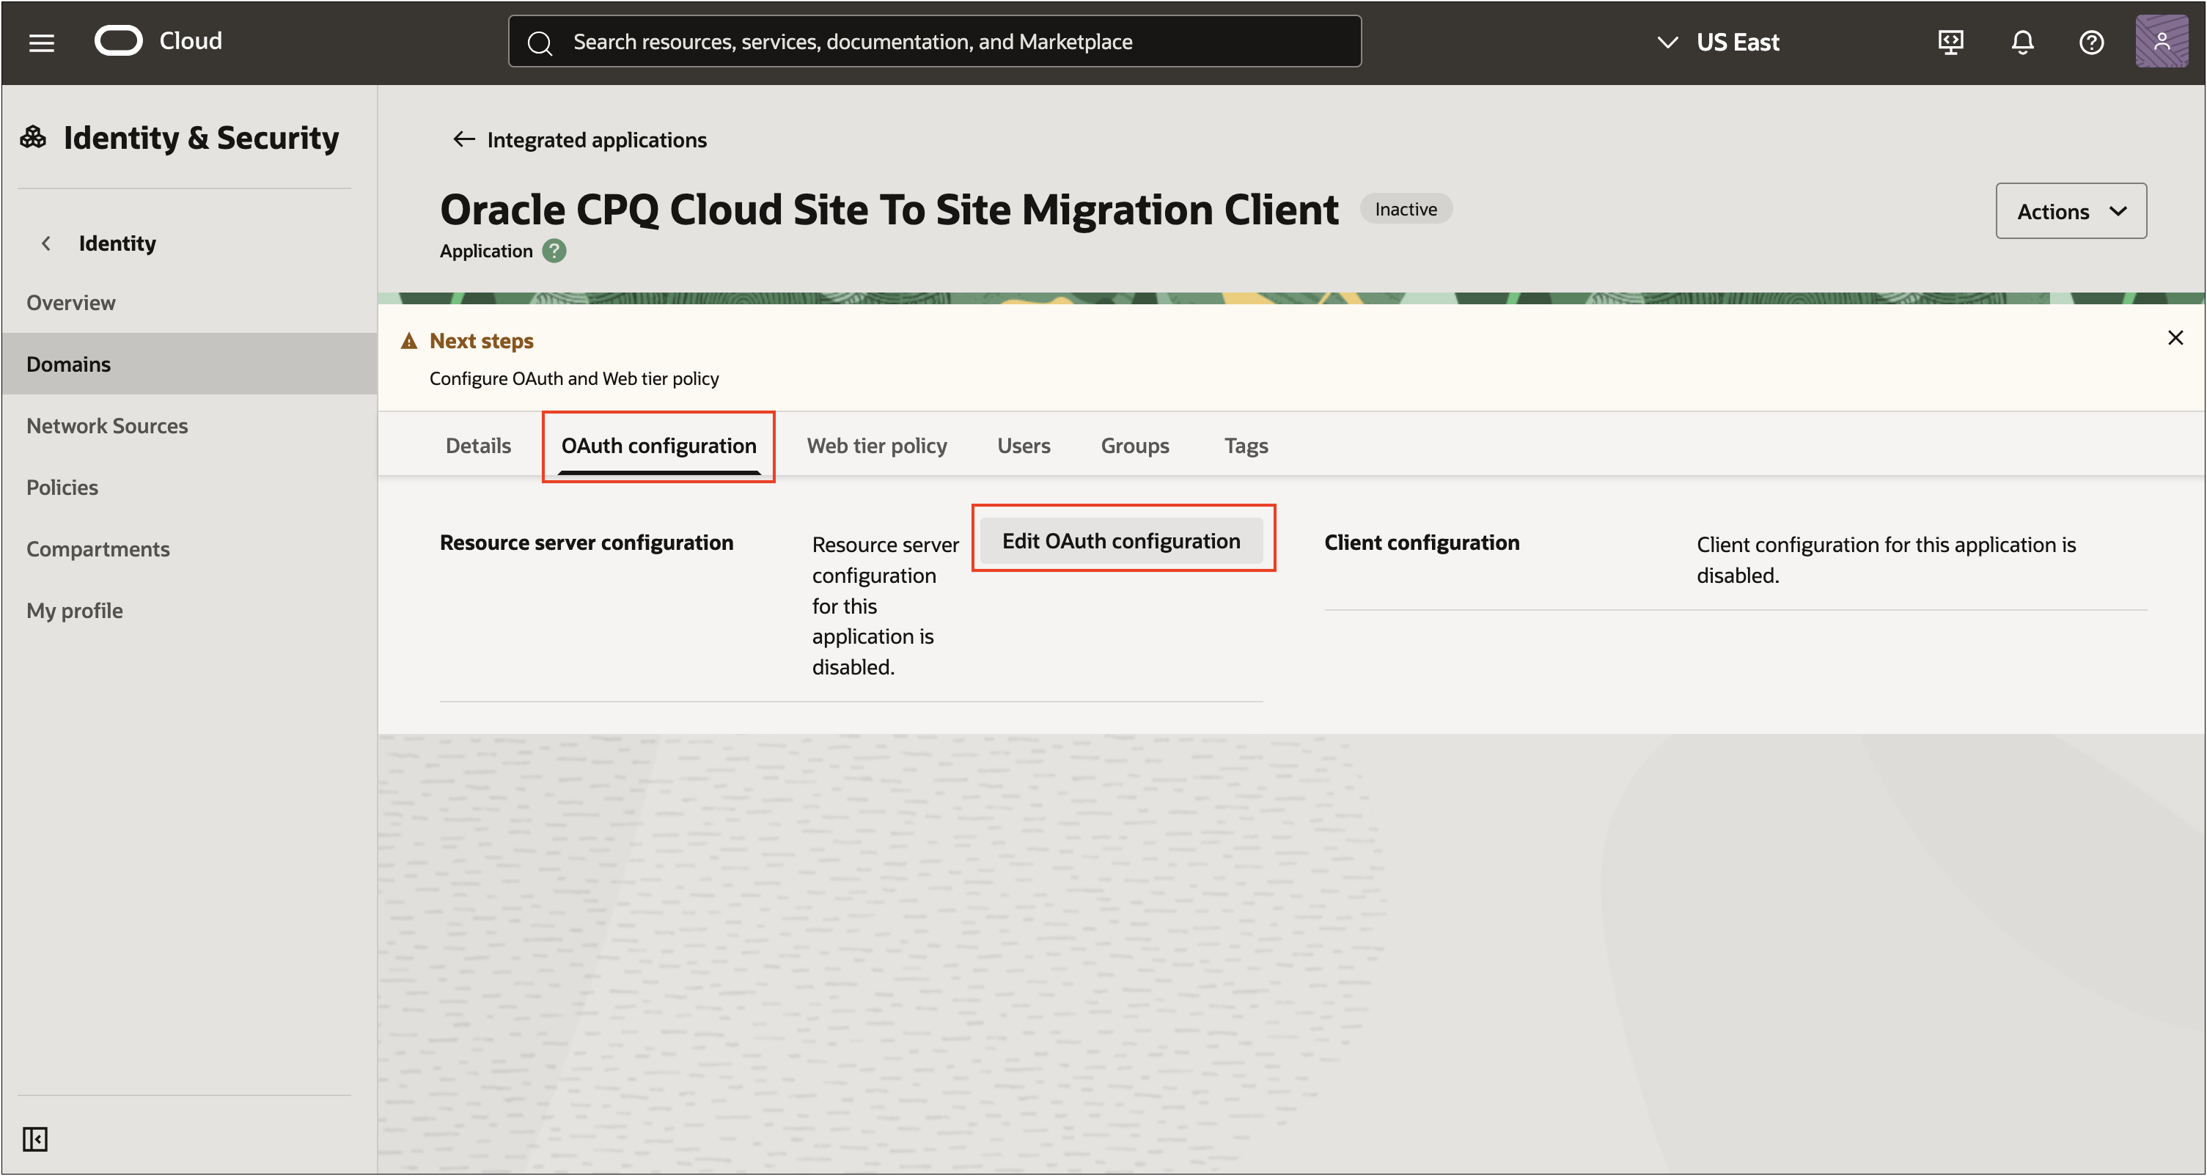Select the OAuth configuration tab
This screenshot has height=1176, width=2207.
(x=658, y=445)
